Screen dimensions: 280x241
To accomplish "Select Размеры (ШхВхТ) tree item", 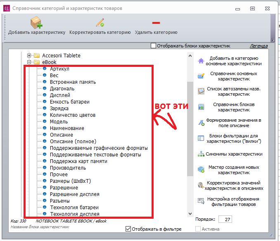I will pyautogui.click(x=70, y=181).
